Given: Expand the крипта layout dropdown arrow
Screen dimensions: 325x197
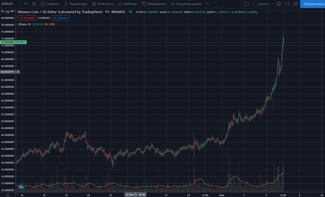Looking at the screenshot, I should 272,4.
